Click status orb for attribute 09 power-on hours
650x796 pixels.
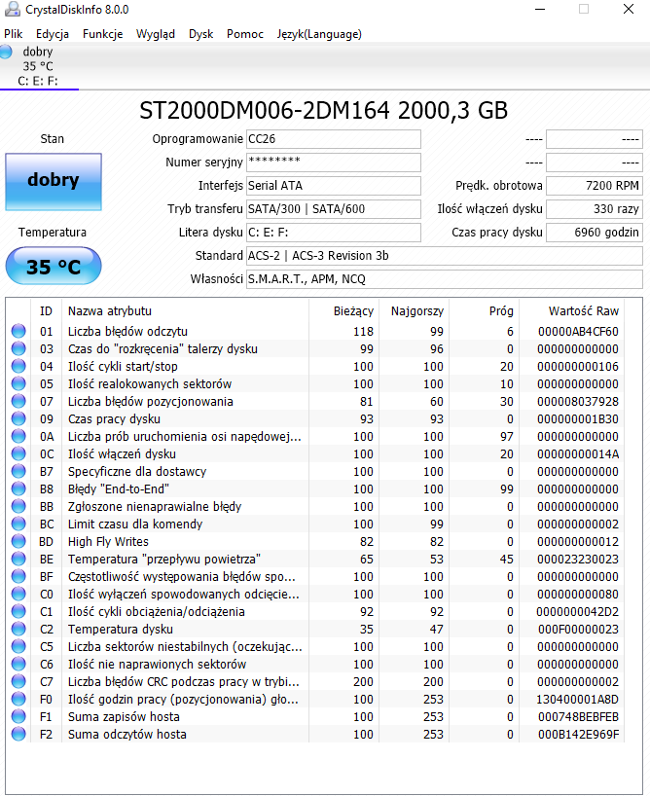coord(18,418)
